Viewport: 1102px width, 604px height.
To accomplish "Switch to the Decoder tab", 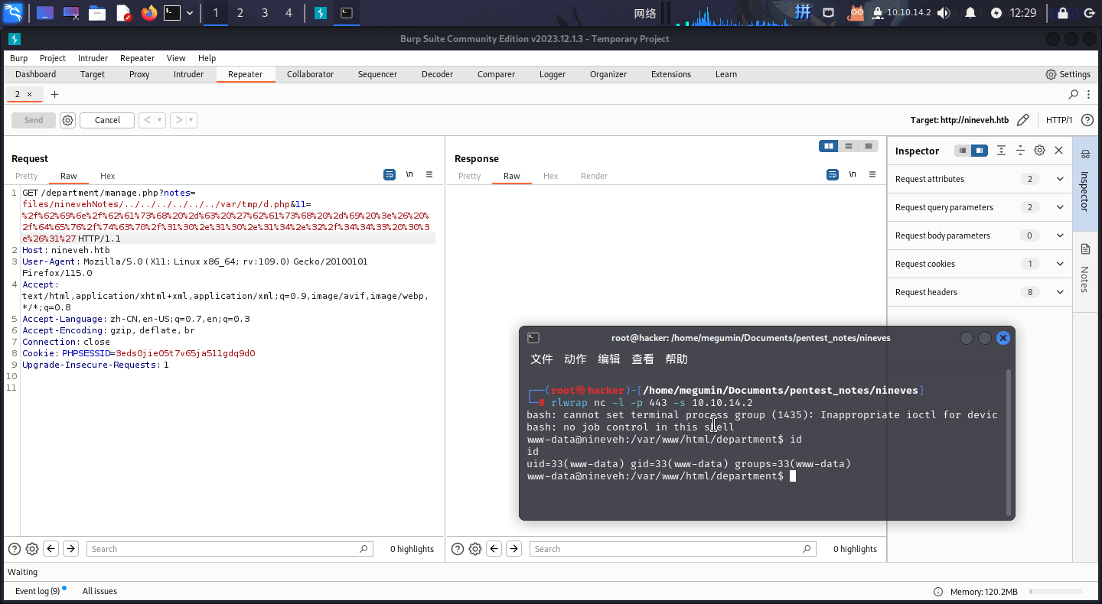I will coord(437,74).
